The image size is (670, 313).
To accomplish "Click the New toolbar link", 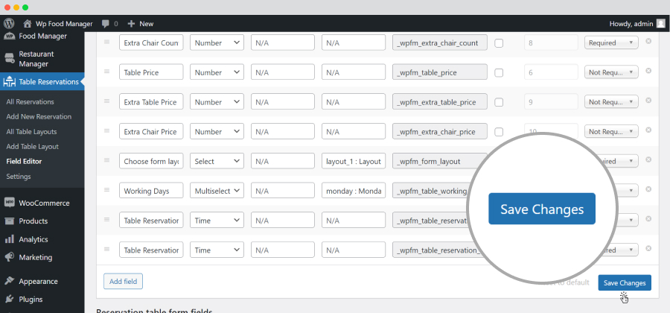I will [147, 24].
